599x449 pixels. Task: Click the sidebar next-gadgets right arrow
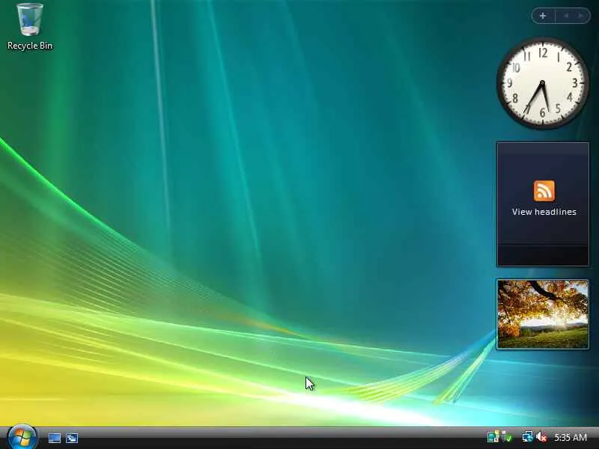click(581, 16)
